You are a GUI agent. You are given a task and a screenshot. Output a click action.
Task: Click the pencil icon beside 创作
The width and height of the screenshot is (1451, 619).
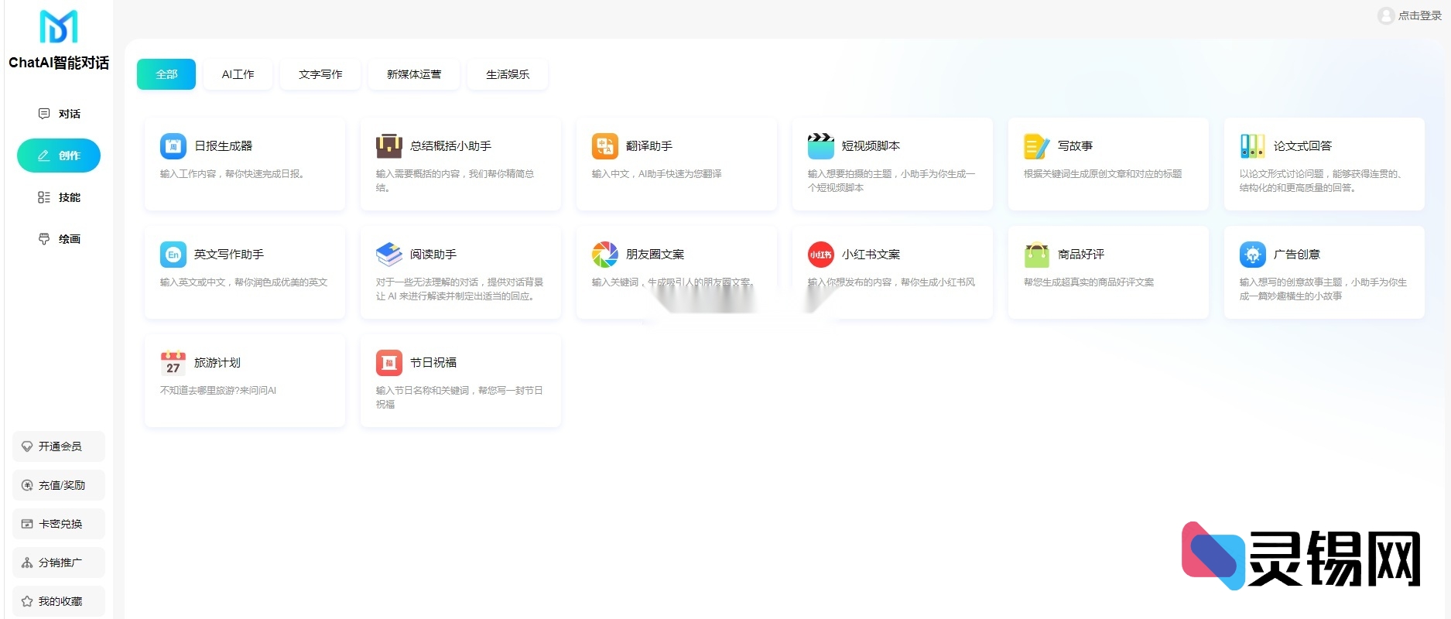[x=44, y=156]
